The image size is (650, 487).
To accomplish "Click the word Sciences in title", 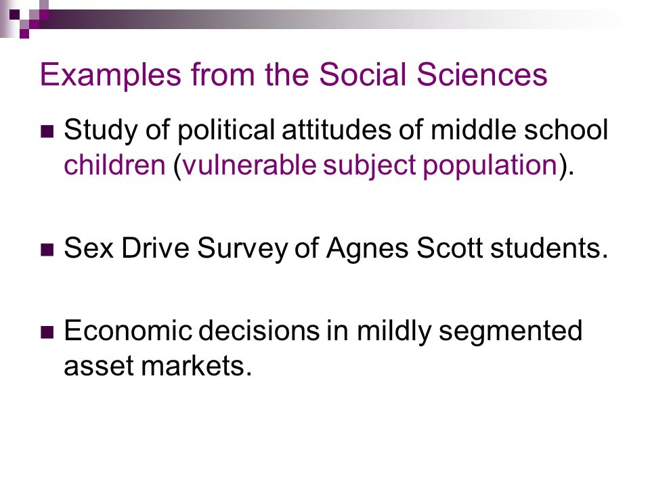I will [x=481, y=75].
